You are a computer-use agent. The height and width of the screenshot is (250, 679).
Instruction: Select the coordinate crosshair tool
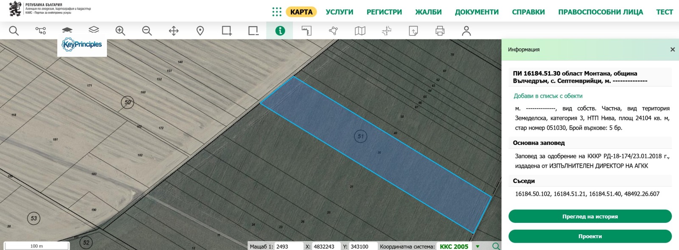(387, 31)
